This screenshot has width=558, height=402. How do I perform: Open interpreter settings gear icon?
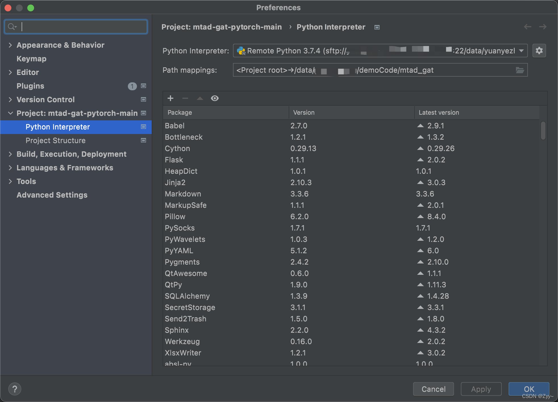[539, 51]
